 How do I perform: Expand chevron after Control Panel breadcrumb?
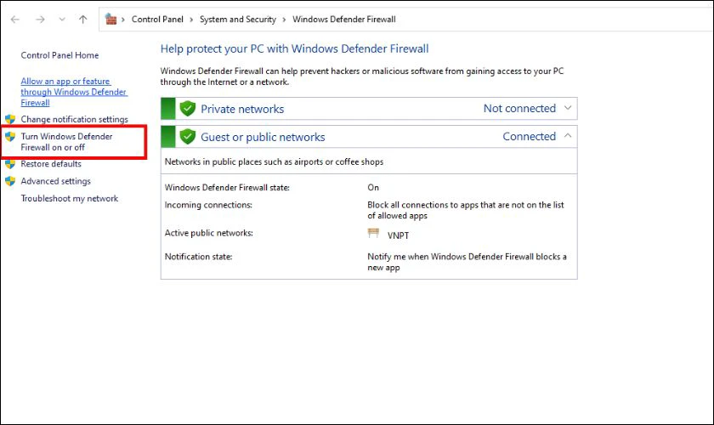point(191,20)
